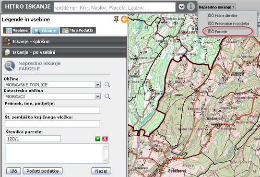Remove parcel number with red X icon
Screen dimensions: 260x177
point(105,139)
